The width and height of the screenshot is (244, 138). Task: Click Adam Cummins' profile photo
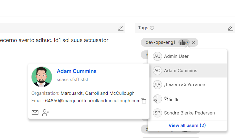tap(42, 77)
